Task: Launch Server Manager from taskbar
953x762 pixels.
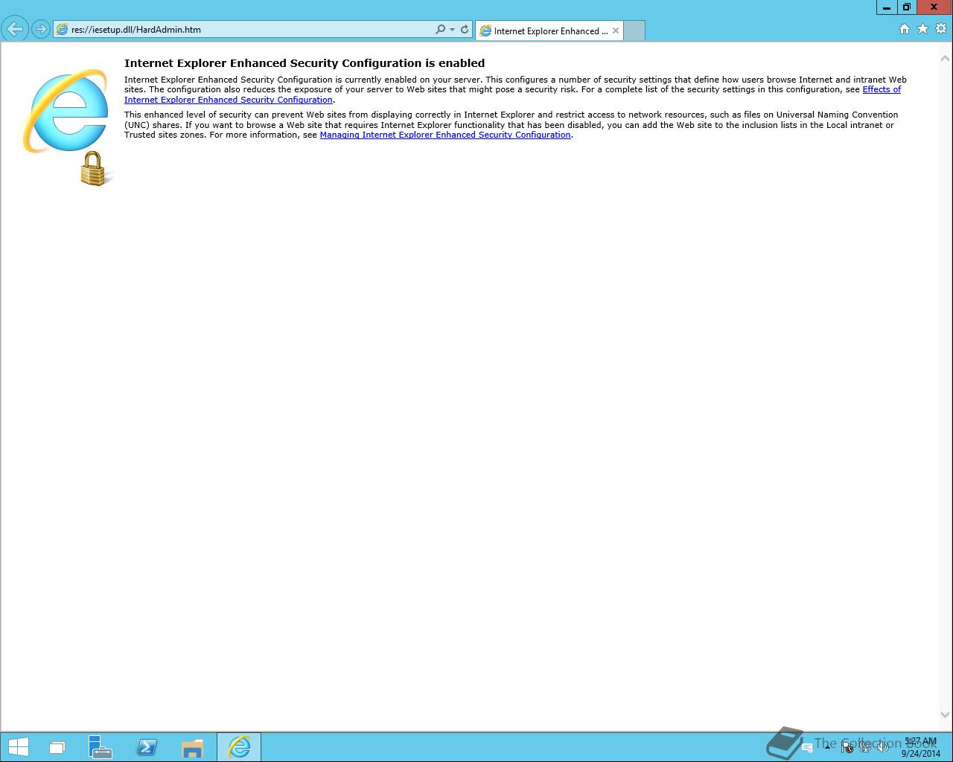Action: [100, 747]
